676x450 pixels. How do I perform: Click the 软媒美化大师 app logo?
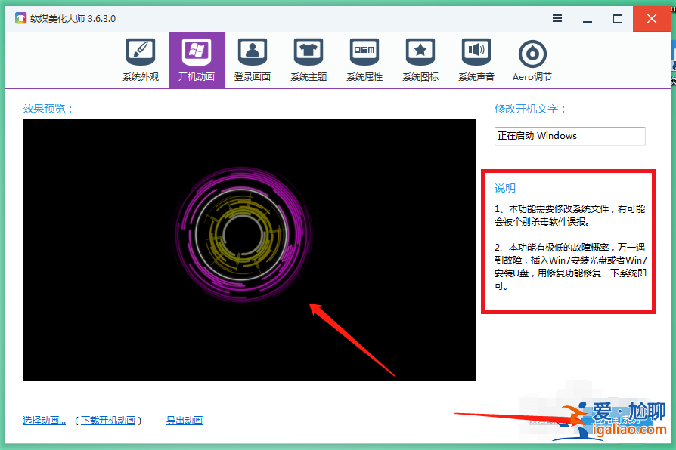pyautogui.click(x=19, y=17)
